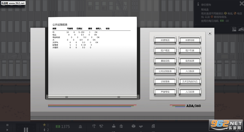Click the 已用过 column header

[79, 28]
